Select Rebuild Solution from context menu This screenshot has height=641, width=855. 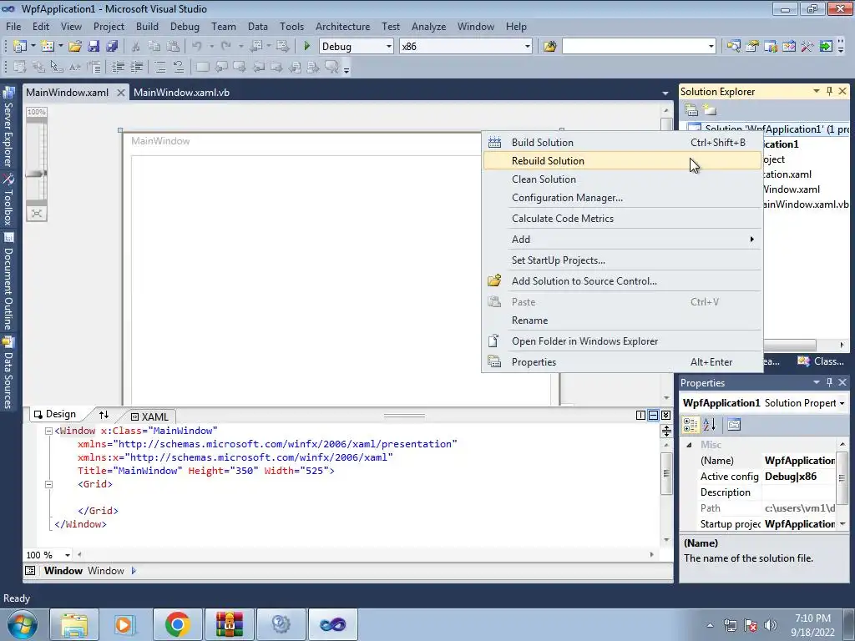tap(621, 161)
